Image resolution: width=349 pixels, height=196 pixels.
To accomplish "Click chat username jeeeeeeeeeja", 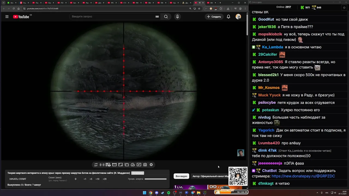I will 270,163.
